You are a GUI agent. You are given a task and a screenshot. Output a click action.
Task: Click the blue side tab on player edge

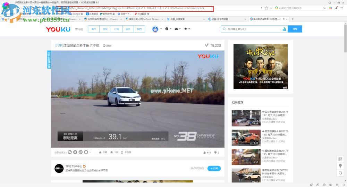(49, 59)
